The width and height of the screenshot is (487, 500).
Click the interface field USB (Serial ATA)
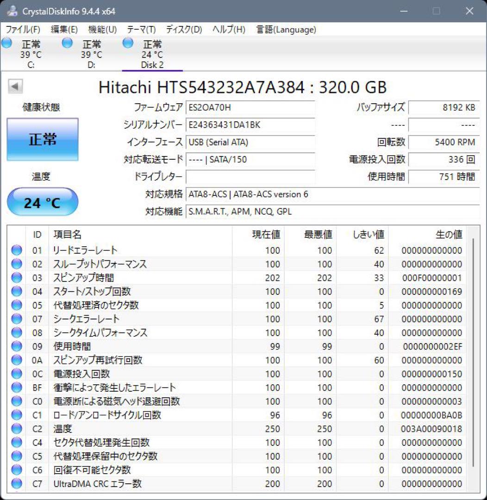[x=250, y=142]
